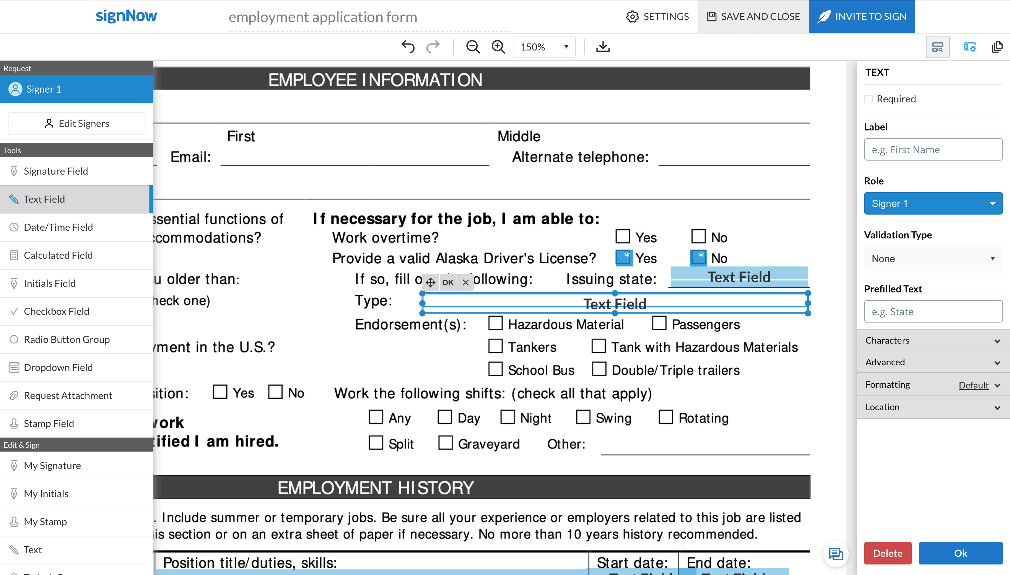Close the selected field with the X icon

tap(466, 282)
